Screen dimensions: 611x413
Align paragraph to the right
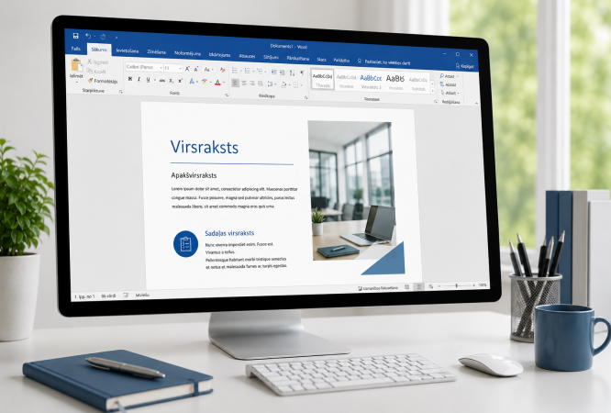252,84
